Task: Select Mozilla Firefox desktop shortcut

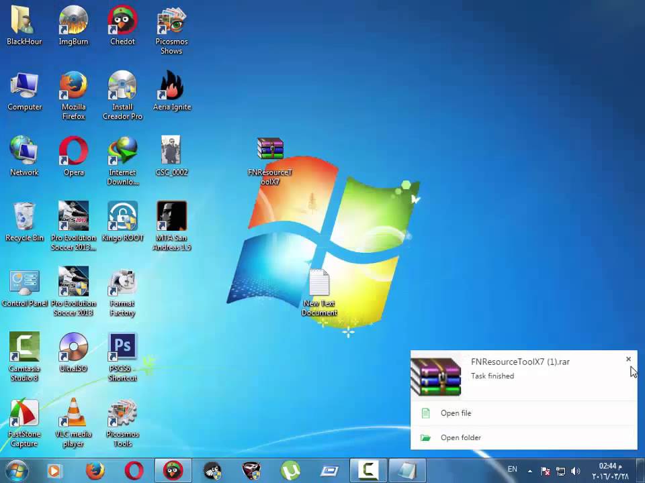Action: pos(73,95)
